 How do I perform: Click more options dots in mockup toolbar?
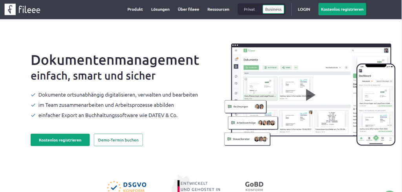pyautogui.click(x=296, y=67)
